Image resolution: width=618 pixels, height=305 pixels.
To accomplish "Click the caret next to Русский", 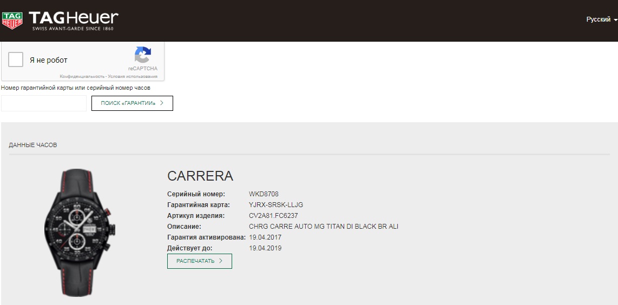I will pos(615,20).
